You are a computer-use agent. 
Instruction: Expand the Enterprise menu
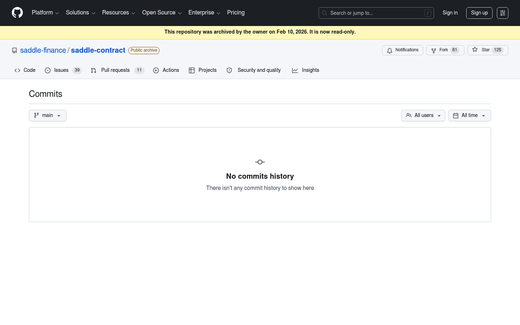204,13
